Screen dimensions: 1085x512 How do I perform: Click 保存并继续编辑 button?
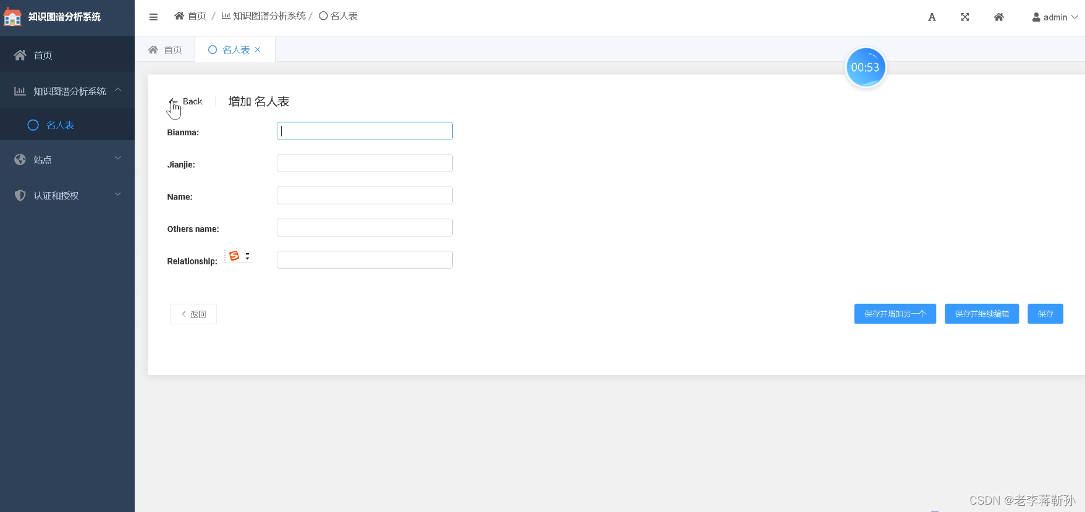982,314
